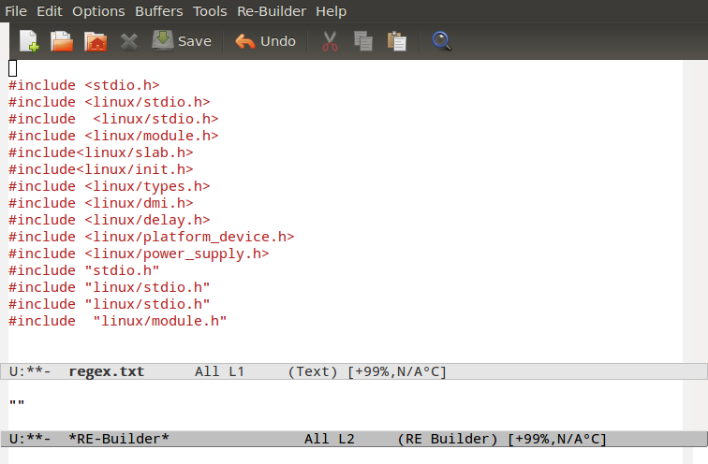Cut selection with the scissors icon
This screenshot has width=708, height=464.
[330, 41]
